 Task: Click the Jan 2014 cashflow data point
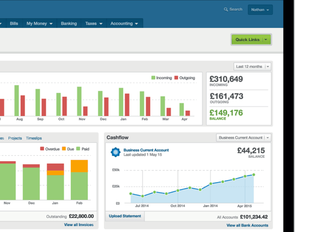point(210,184)
